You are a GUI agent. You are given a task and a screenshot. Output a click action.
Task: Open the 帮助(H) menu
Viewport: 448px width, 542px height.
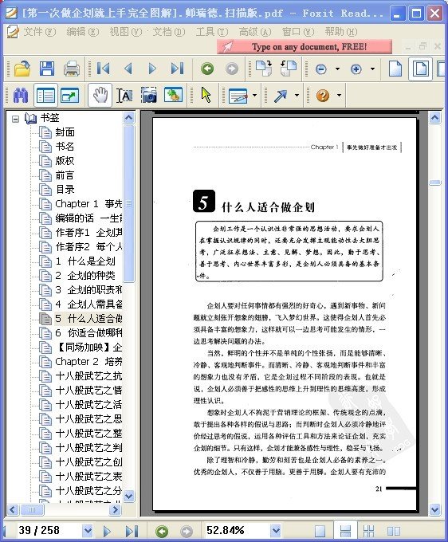[x=341, y=32]
